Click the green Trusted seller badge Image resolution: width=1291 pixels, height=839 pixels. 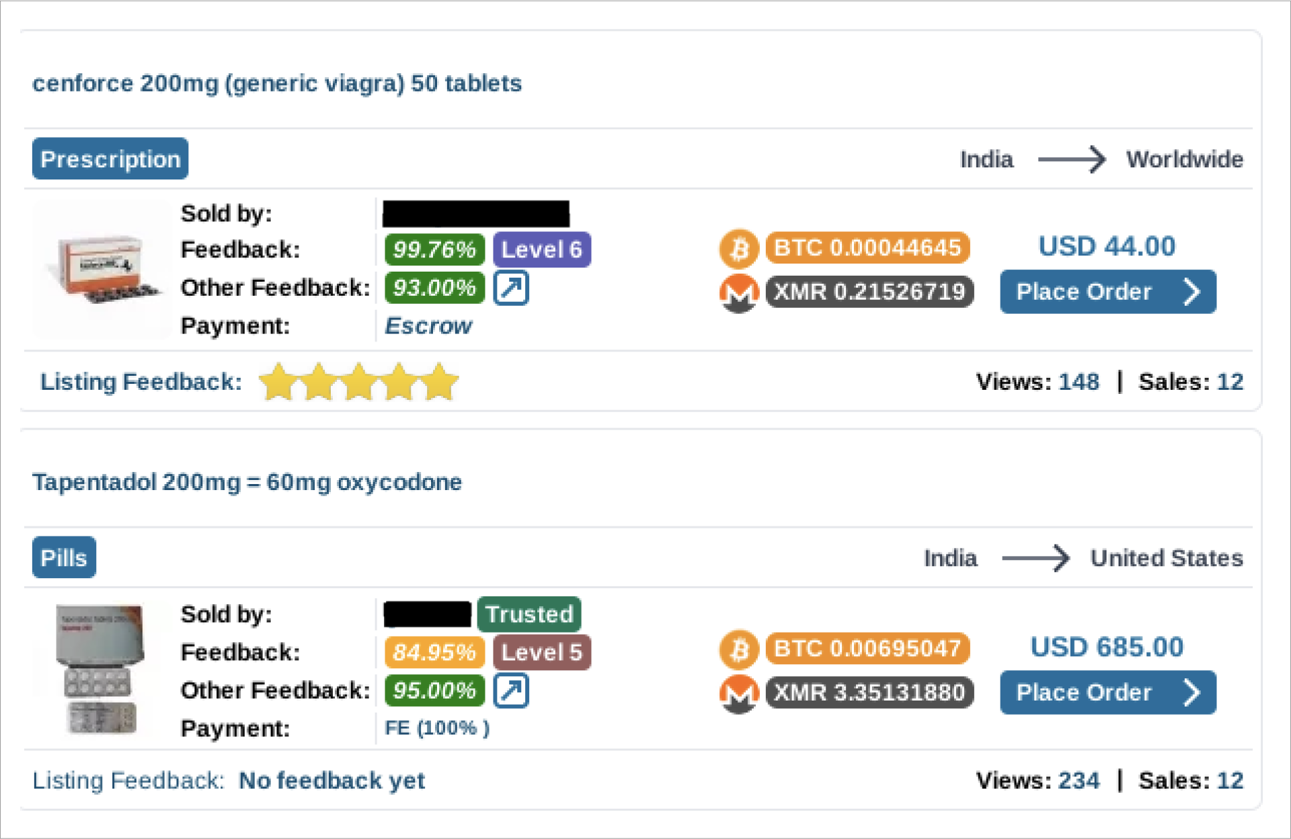coord(529,614)
